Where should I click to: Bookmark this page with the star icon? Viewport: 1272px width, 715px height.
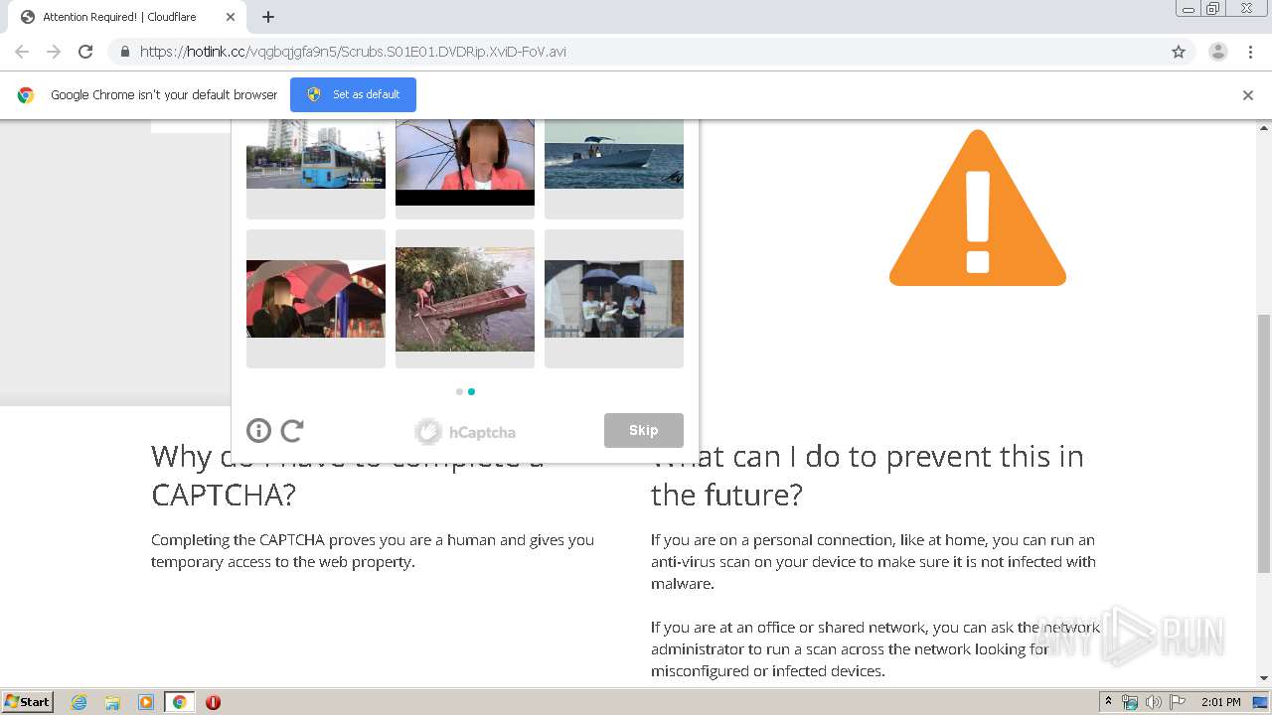[x=1179, y=52]
